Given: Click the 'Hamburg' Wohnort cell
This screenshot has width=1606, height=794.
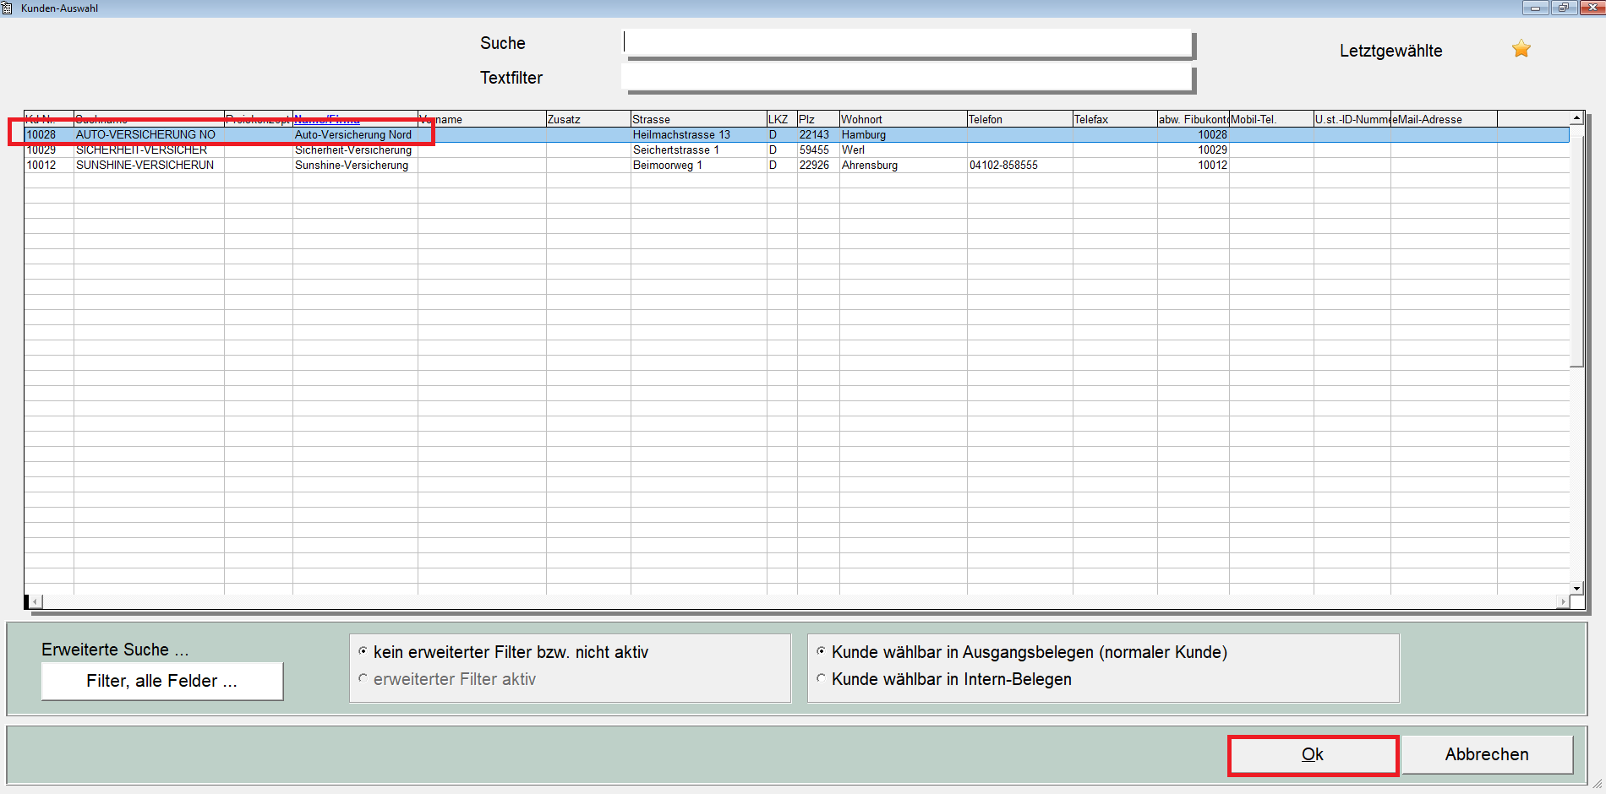Looking at the screenshot, I should click(903, 134).
